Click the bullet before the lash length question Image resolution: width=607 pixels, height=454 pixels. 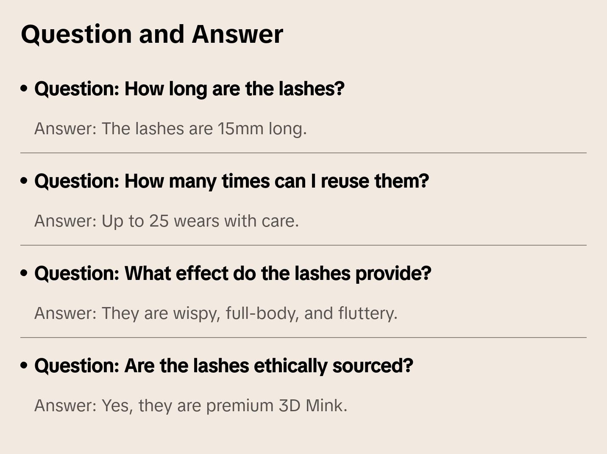24,89
